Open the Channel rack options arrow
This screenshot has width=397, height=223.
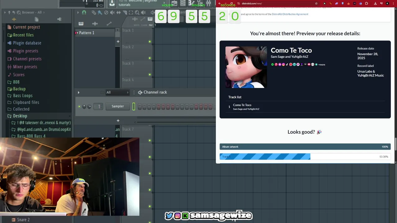[x=78, y=92]
